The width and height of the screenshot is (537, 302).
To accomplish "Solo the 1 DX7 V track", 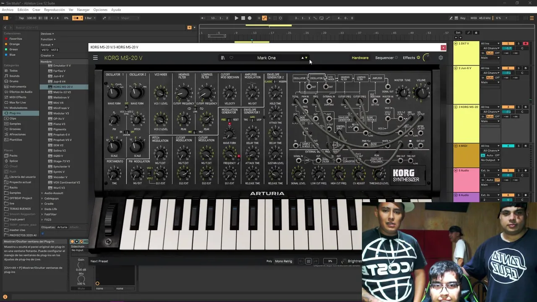I will pyautogui.click(x=519, y=44).
